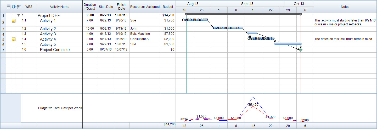Click the Project DEF summary bar in the Gantt chart
Viewport: 377px width, 129px height.
pyautogui.click(x=243, y=14)
